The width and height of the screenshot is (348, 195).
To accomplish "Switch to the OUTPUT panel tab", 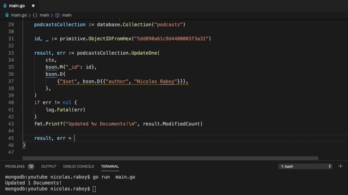I will [49, 166].
